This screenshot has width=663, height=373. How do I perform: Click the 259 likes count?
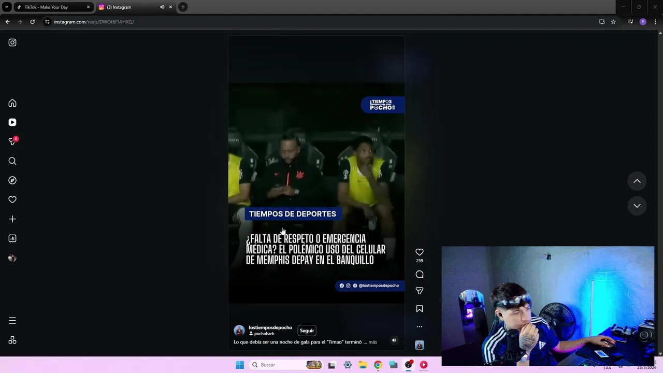[x=420, y=261]
